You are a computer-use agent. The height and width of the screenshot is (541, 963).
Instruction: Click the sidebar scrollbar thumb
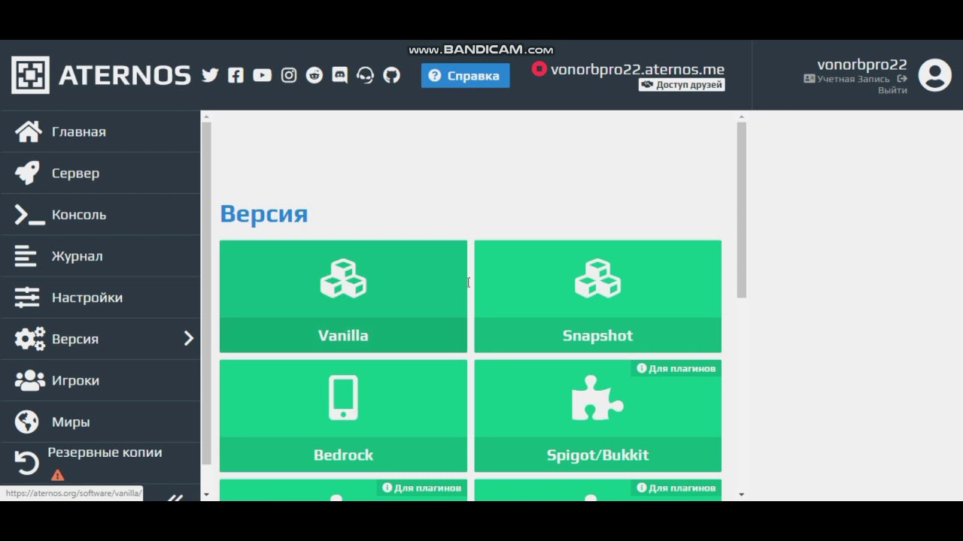click(207, 293)
